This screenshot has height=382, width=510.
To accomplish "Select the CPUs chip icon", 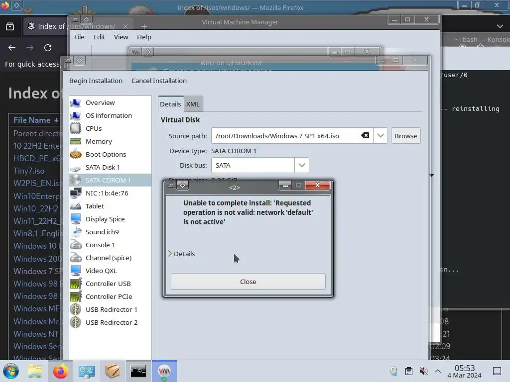I will (x=76, y=128).
